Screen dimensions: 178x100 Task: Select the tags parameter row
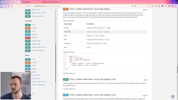point(105,47)
